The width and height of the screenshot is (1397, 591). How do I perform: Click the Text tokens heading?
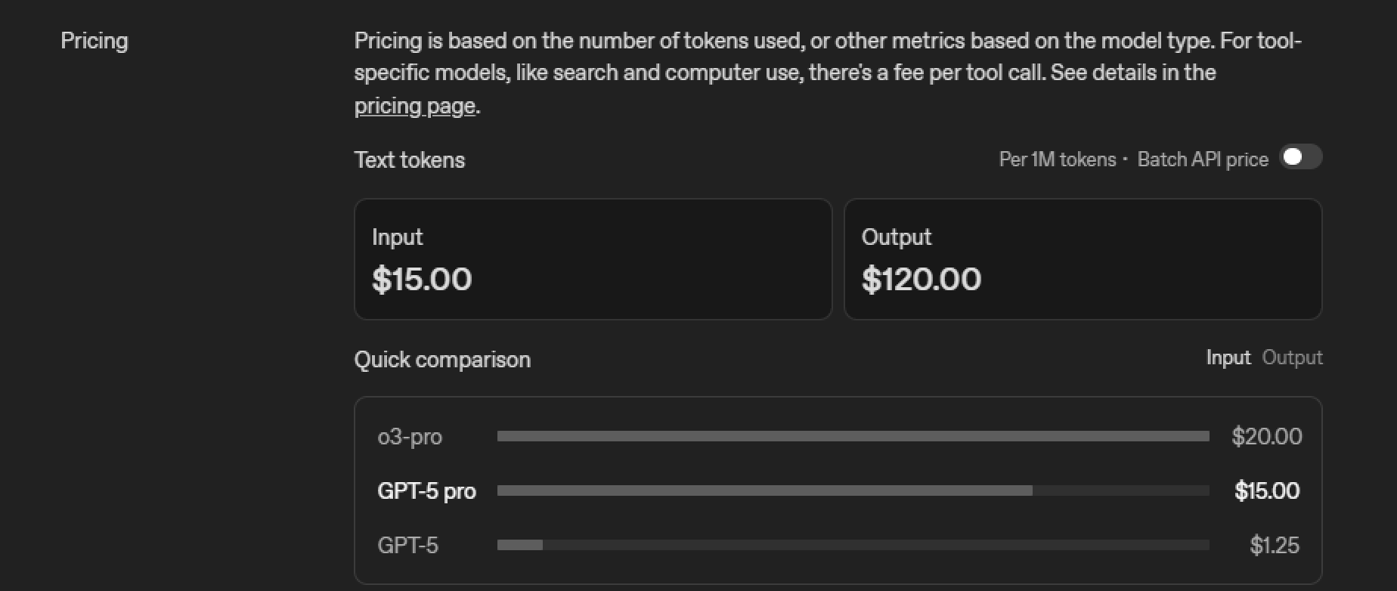409,160
